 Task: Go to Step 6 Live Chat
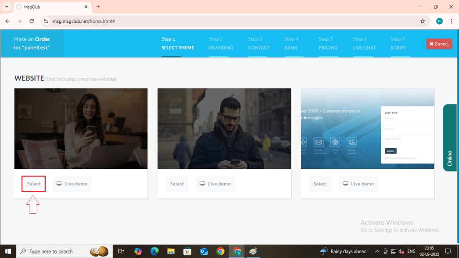tap(364, 43)
